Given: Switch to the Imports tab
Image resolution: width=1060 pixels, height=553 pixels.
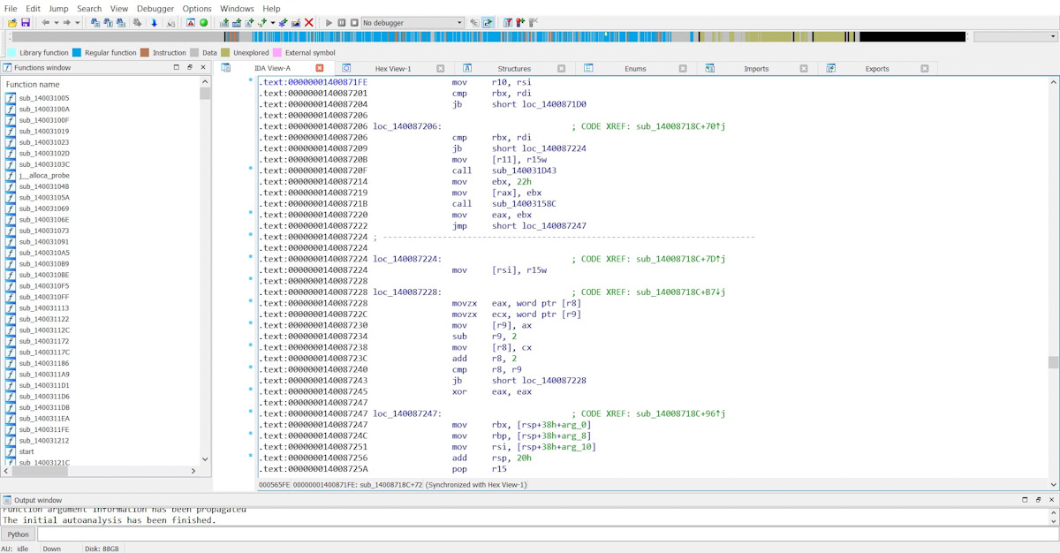Looking at the screenshot, I should click(756, 68).
